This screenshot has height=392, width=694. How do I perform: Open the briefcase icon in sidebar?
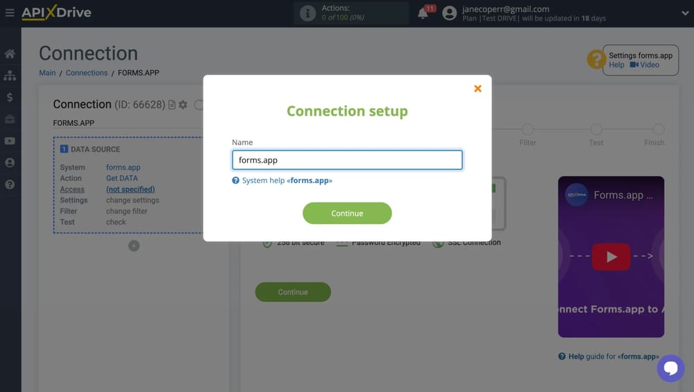10,119
